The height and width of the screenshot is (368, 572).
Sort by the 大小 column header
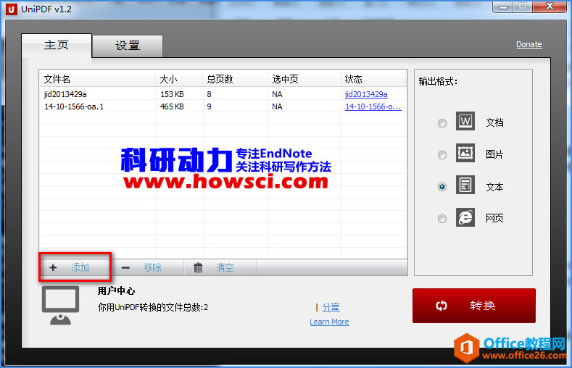point(179,79)
